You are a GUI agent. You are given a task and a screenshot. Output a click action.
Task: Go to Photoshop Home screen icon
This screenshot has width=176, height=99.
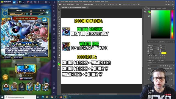pyautogui.click(x=60, y=4)
